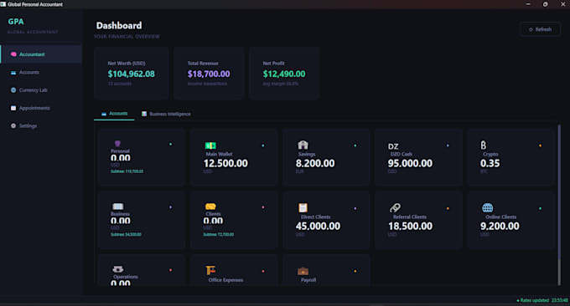Minimize the Global Personal Accountant window
This screenshot has height=306, width=570.
528,4
